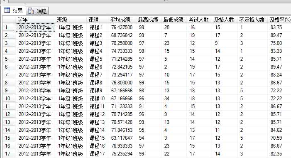Viewport: 291px width, 158px height.
Task: Select the 课程14 cell
Action: 97,130
